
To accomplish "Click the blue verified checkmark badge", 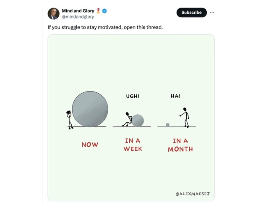I will pos(104,10).
